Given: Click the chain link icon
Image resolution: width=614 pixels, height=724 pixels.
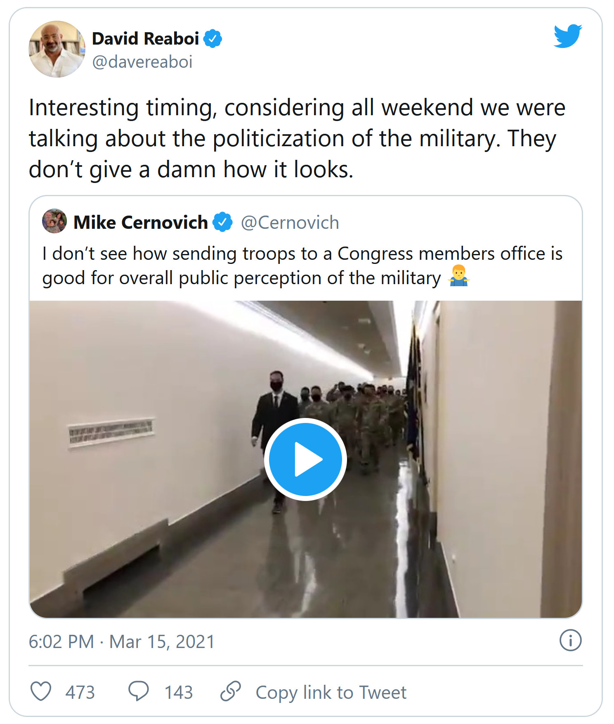Looking at the screenshot, I should pyautogui.click(x=230, y=691).
